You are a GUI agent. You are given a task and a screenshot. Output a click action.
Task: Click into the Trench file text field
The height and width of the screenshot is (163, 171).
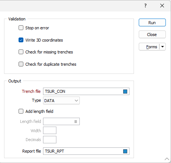pyautogui.click(x=83, y=91)
